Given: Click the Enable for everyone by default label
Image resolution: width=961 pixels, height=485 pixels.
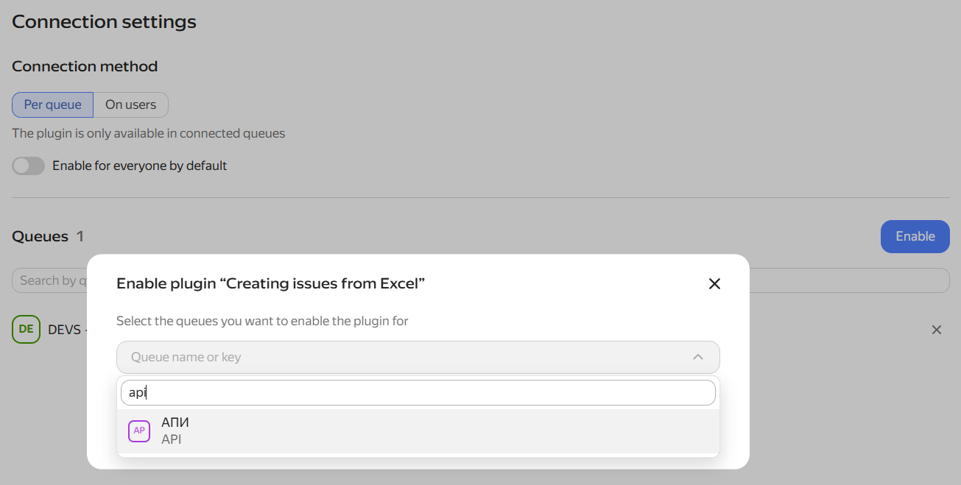Looking at the screenshot, I should point(139,166).
